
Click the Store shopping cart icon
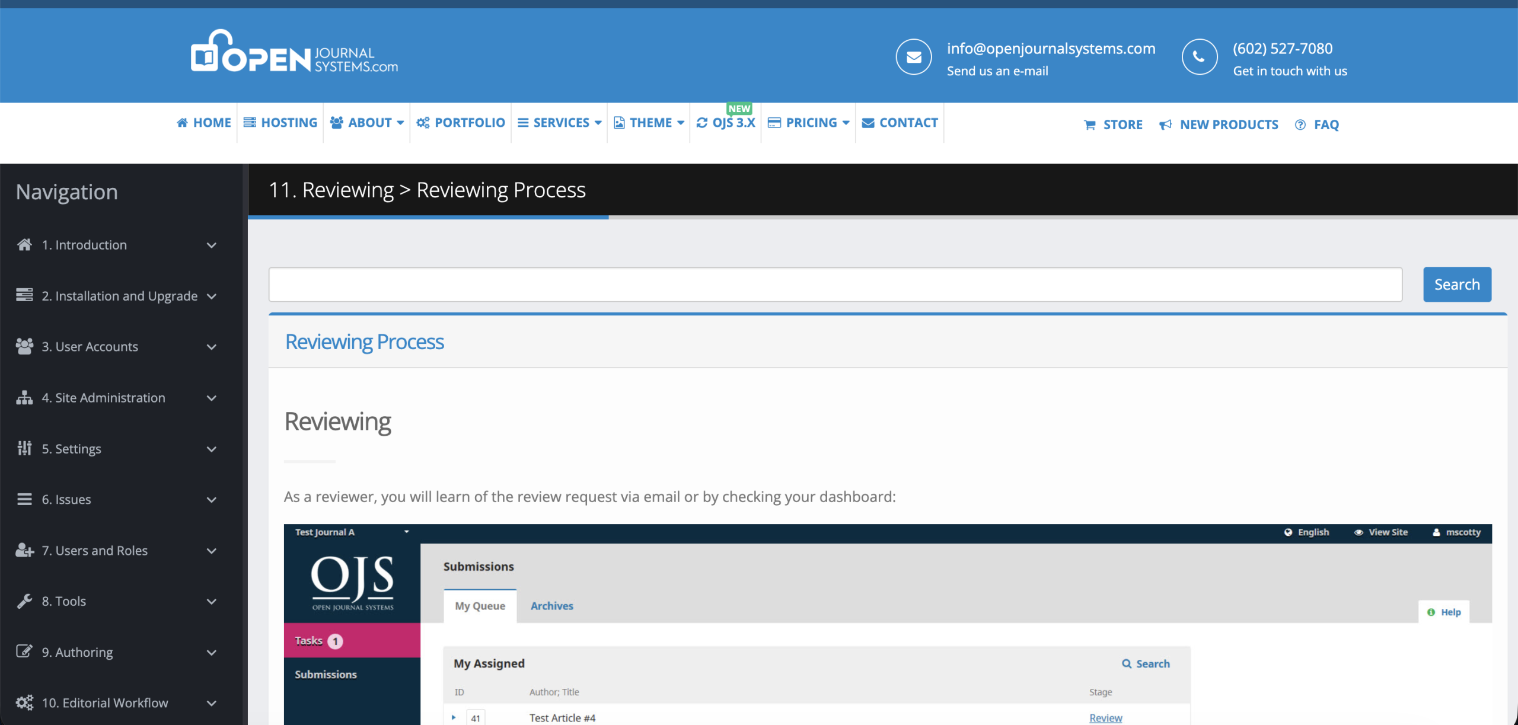(1090, 124)
